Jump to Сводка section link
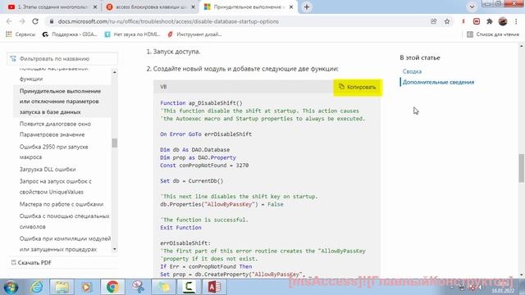The height and width of the screenshot is (295, 525). click(412, 71)
